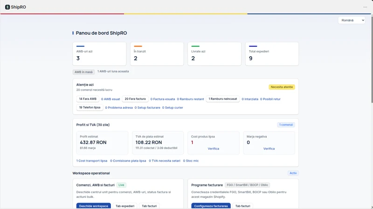Open Tab facturi in Comenzi card
Image resolution: width=373 pixels, height=209 pixels.
click(x=149, y=206)
